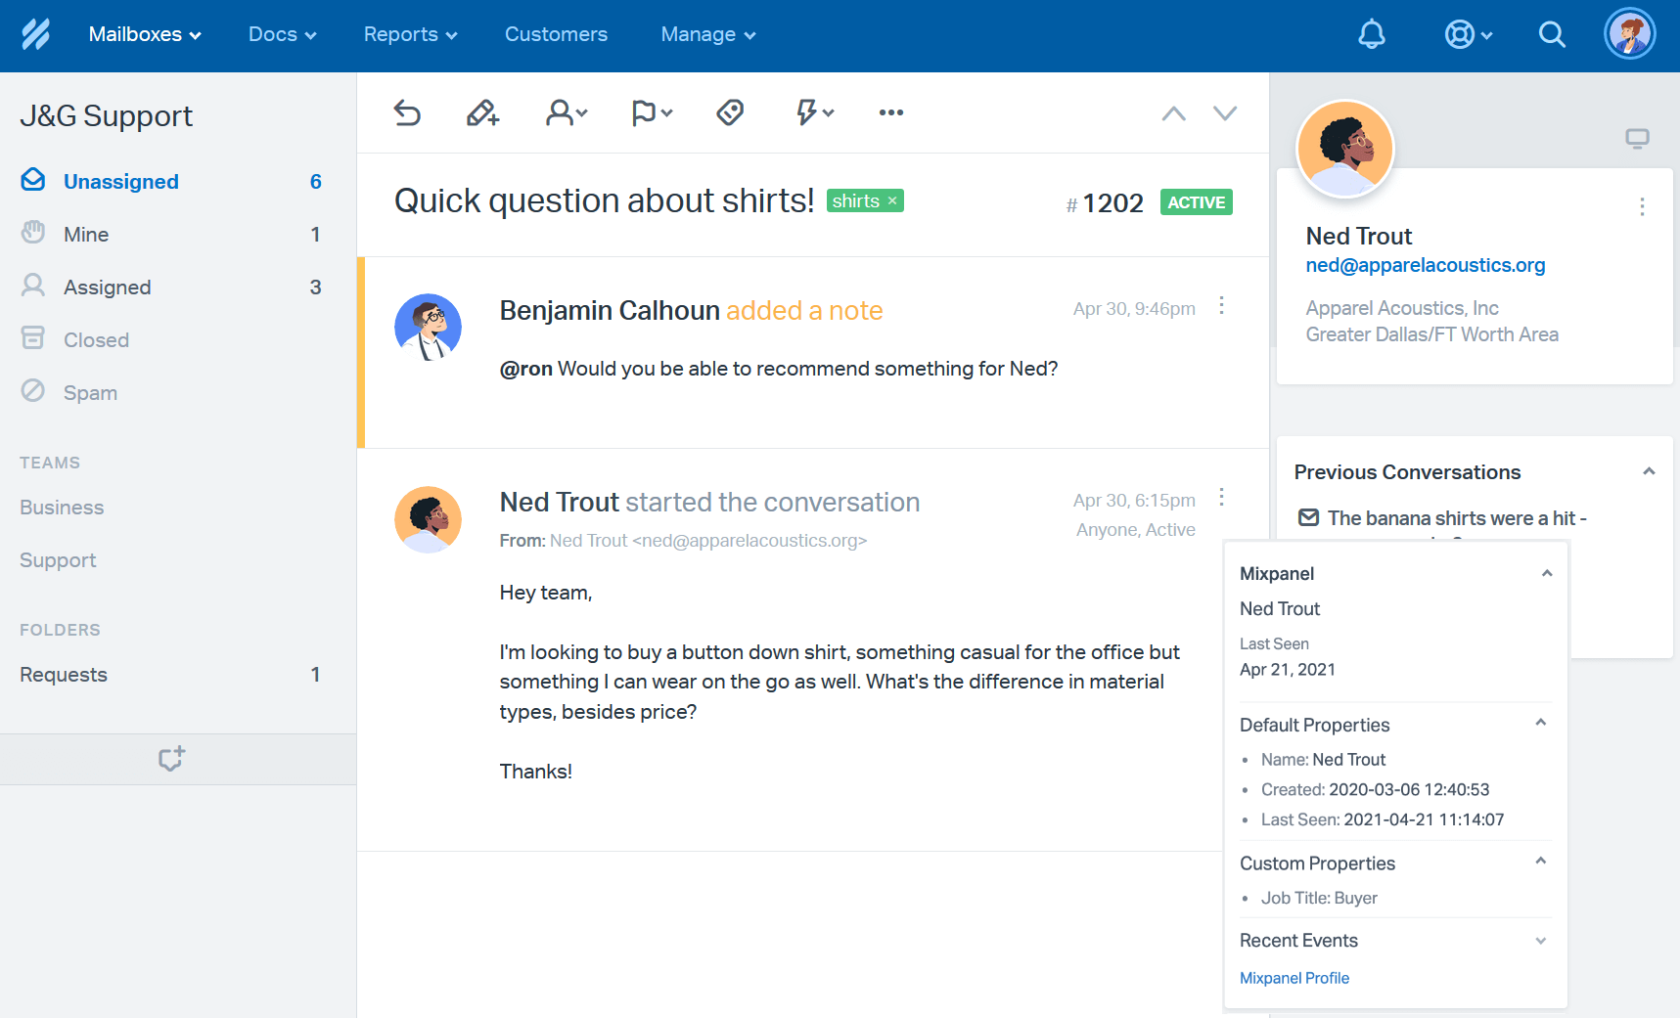Expand the Recent Events section

coord(1540,941)
